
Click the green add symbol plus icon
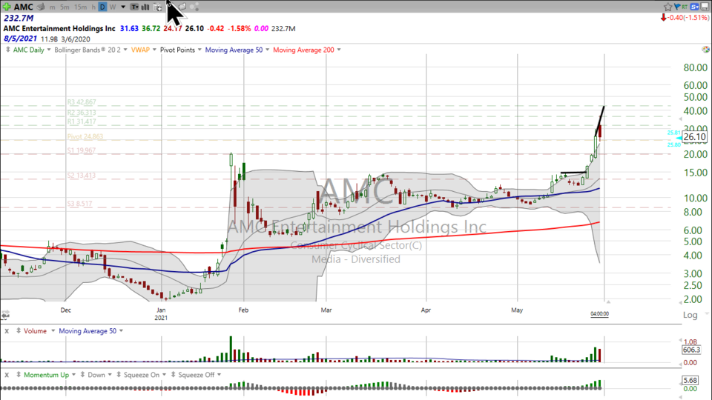(x=7, y=7)
